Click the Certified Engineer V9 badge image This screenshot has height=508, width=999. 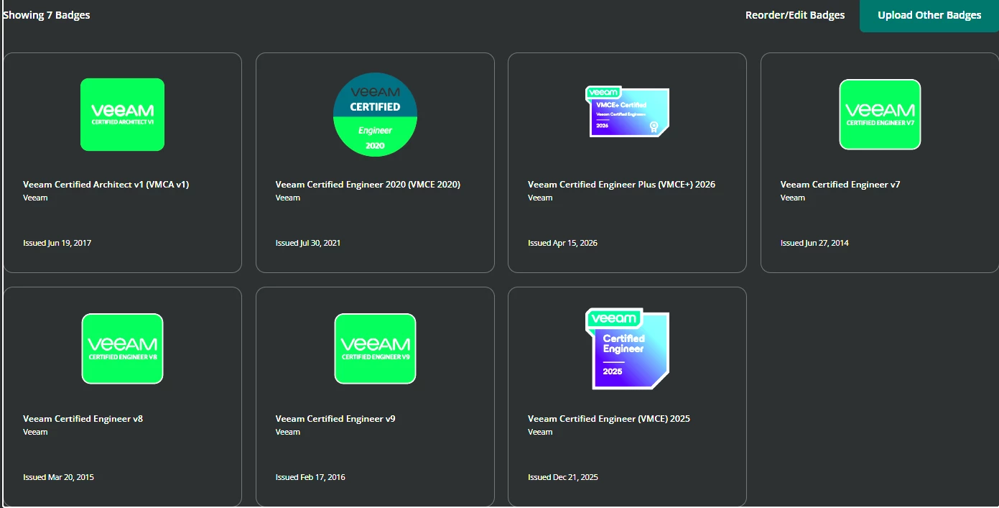tap(375, 348)
